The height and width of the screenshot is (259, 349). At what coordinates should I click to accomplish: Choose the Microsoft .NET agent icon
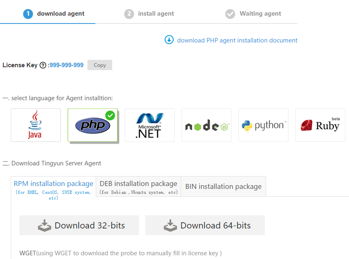pyautogui.click(x=149, y=125)
